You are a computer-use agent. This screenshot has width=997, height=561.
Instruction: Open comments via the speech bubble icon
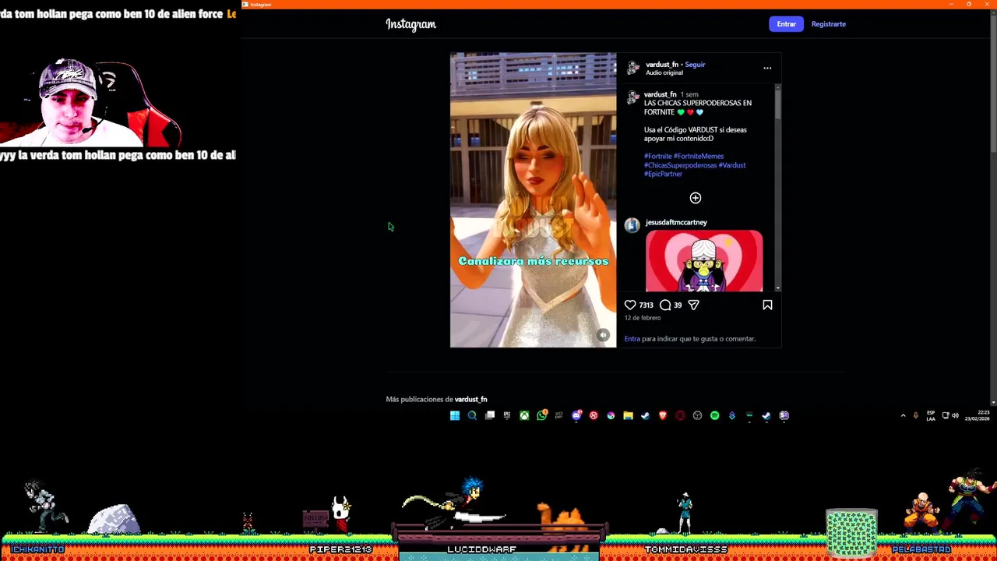(665, 305)
